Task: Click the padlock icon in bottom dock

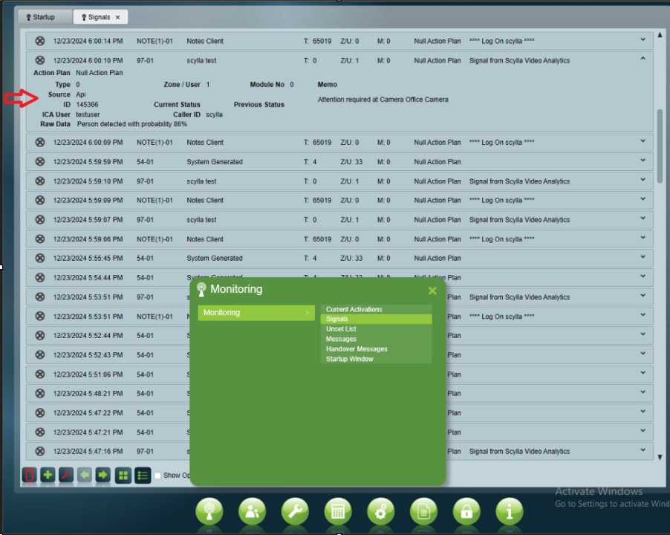Action: click(466, 511)
